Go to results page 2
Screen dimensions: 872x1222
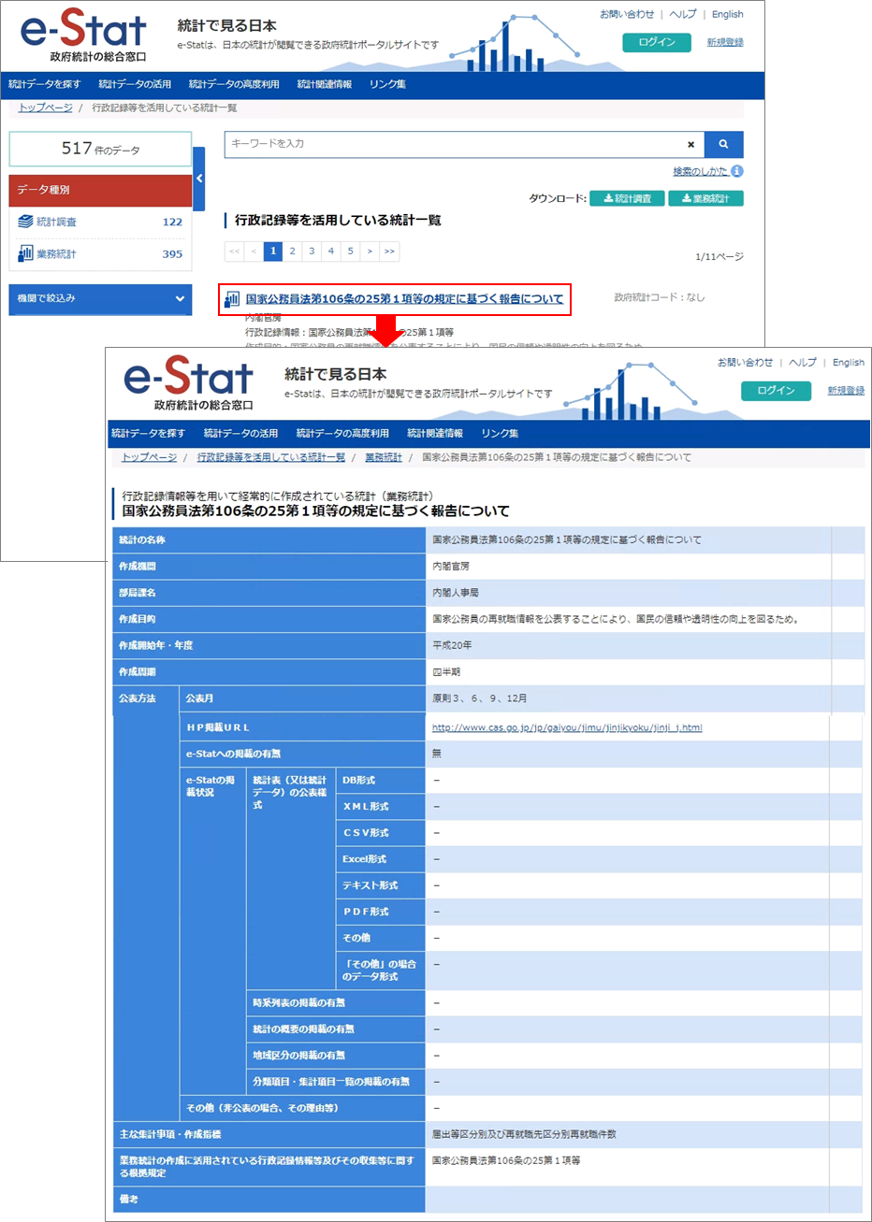[x=292, y=251]
